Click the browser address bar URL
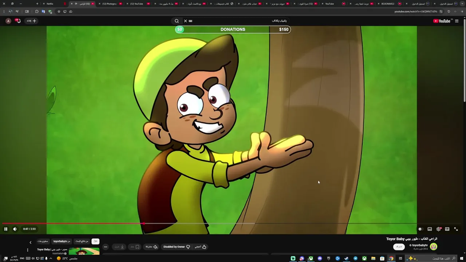The height and width of the screenshot is (262, 466). point(416,11)
